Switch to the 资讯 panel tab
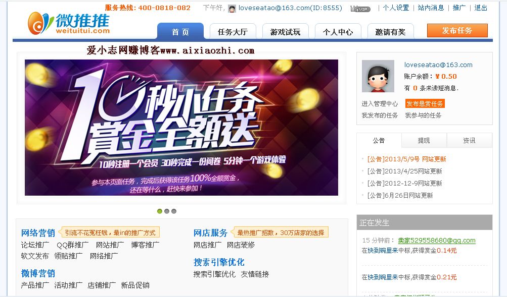This screenshot has height=297, width=507. (x=469, y=140)
